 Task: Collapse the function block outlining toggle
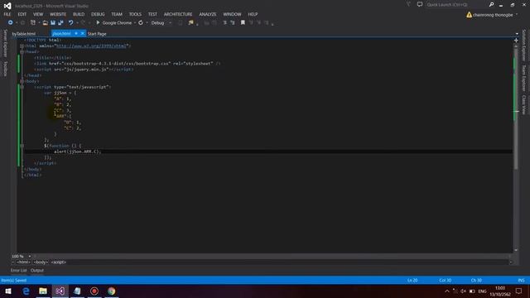point(22,146)
